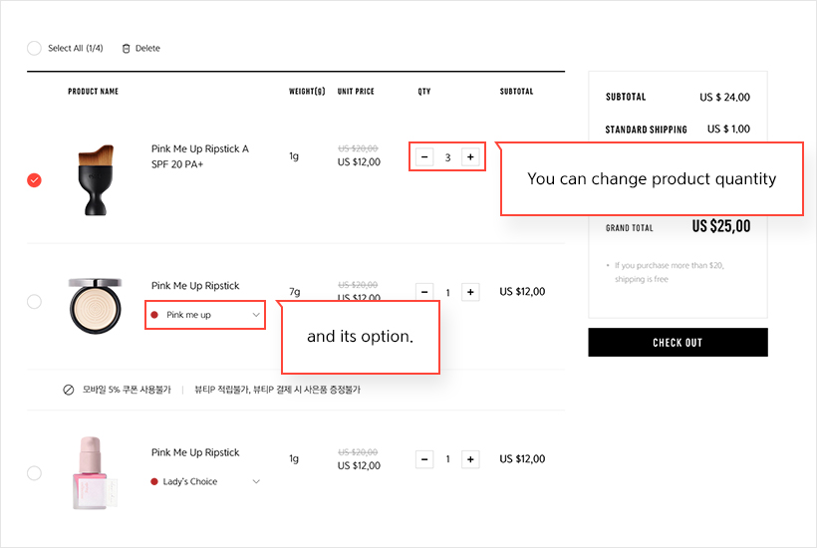Click the QTY column header

point(423,91)
